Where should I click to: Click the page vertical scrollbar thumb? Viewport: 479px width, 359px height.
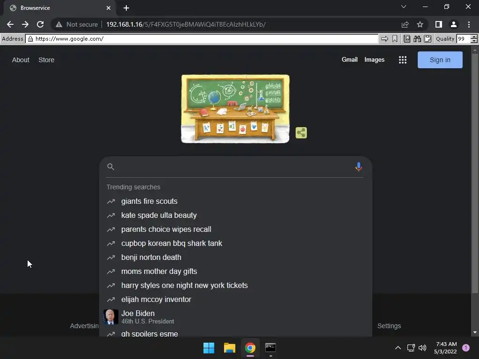[474, 173]
